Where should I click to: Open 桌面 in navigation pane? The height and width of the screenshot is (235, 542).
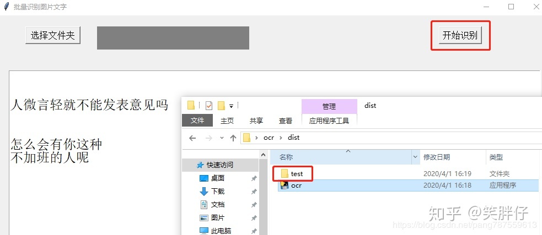pyautogui.click(x=218, y=178)
